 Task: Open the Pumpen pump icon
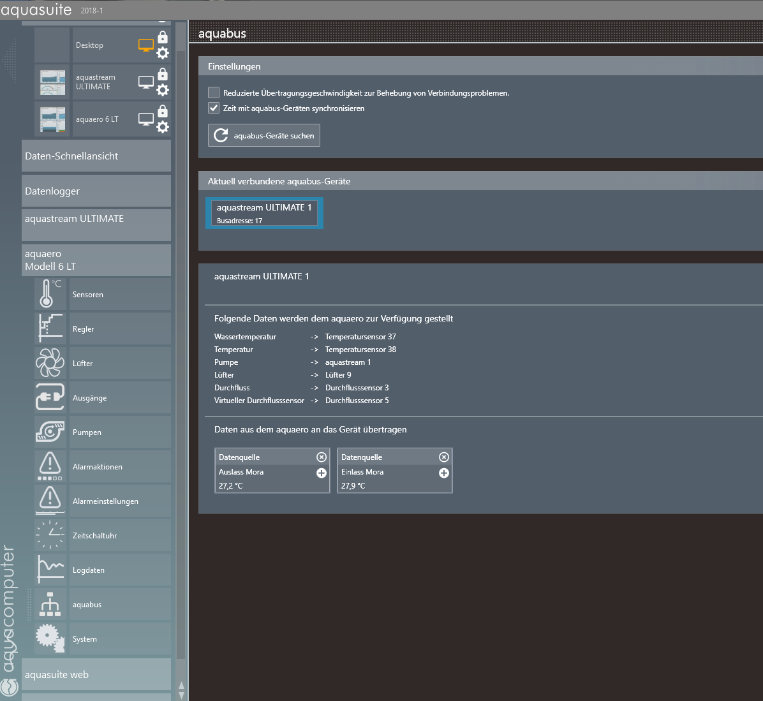tap(50, 432)
